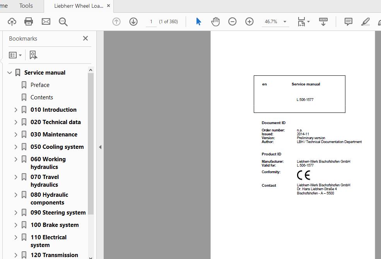
Task: Collapse the navigation pane with arrow
Action: (100, 147)
